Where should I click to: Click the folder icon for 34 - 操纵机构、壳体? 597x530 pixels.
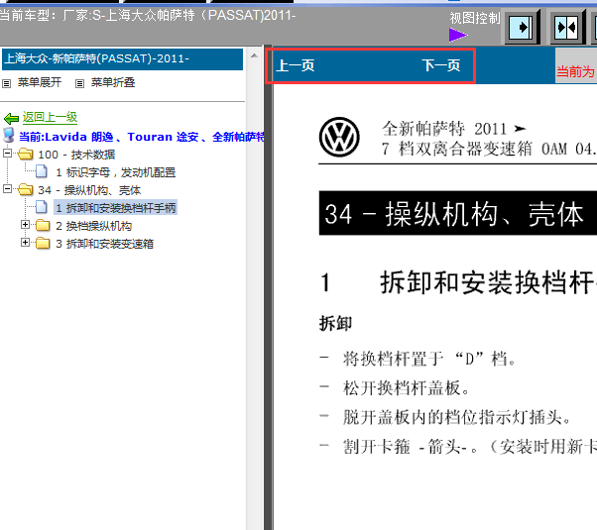click(x=26, y=189)
